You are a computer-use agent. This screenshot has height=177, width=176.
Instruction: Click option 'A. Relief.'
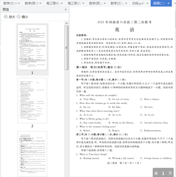85,131
